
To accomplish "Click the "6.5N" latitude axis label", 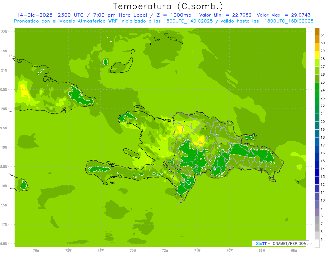I will (x=4, y=244).
